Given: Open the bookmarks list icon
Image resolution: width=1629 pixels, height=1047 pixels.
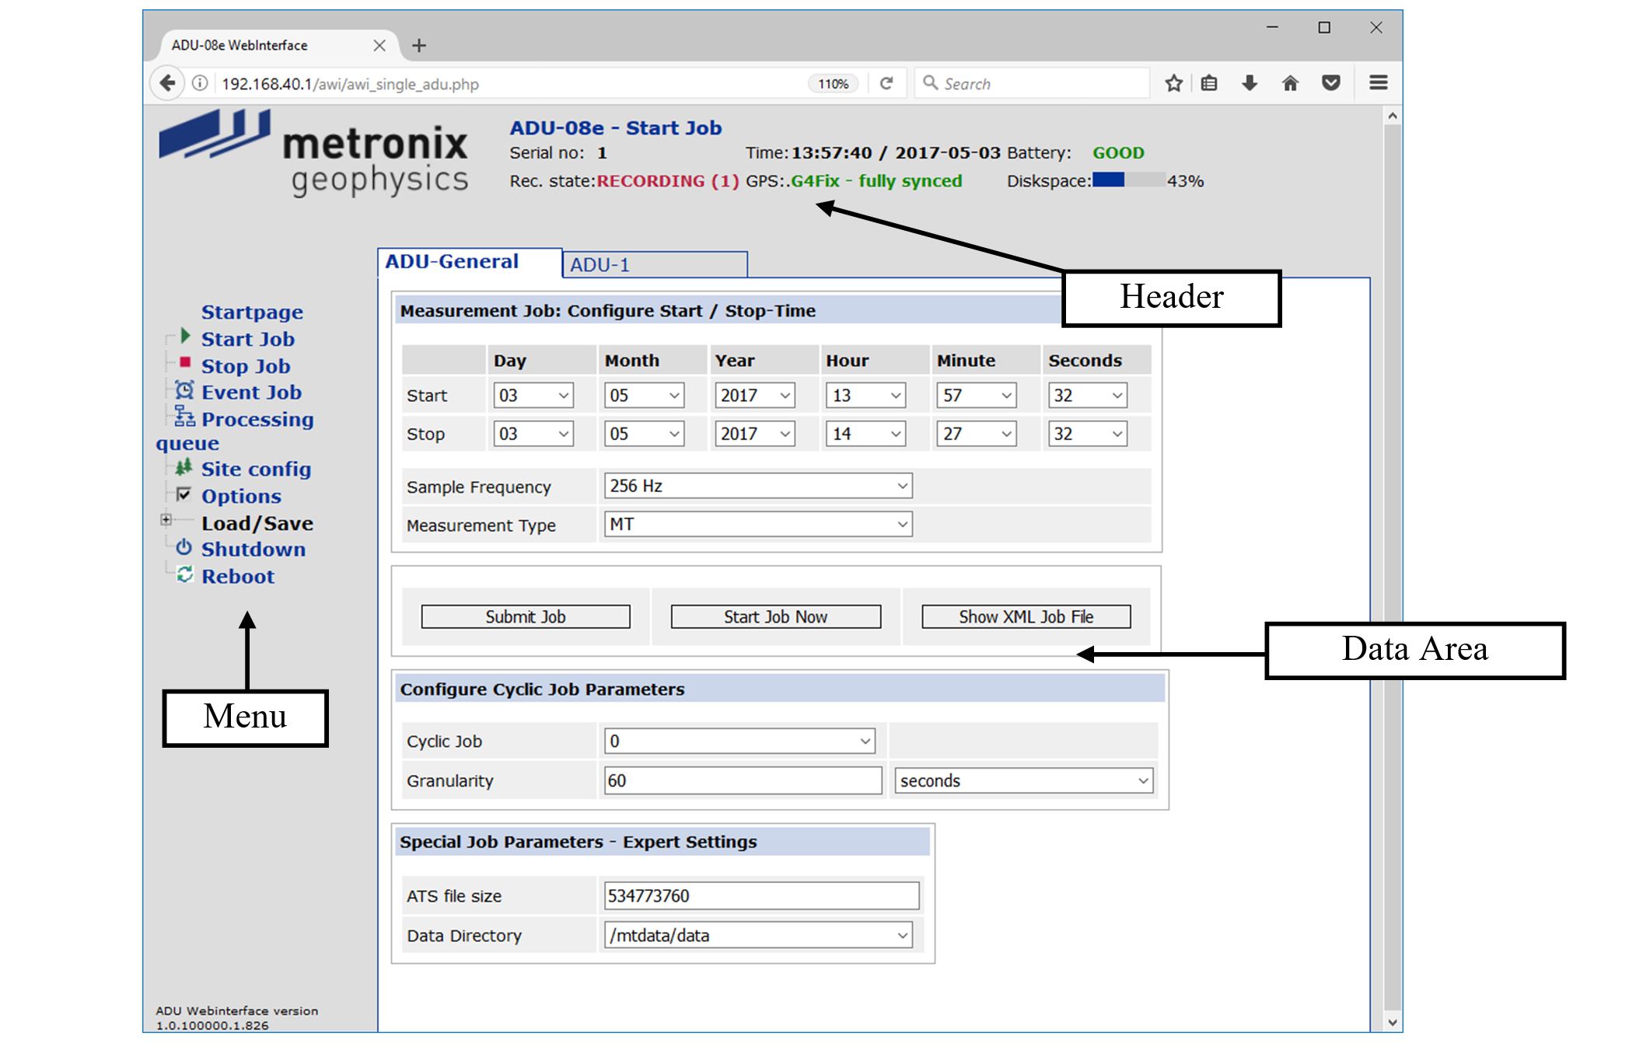Looking at the screenshot, I should (1209, 83).
